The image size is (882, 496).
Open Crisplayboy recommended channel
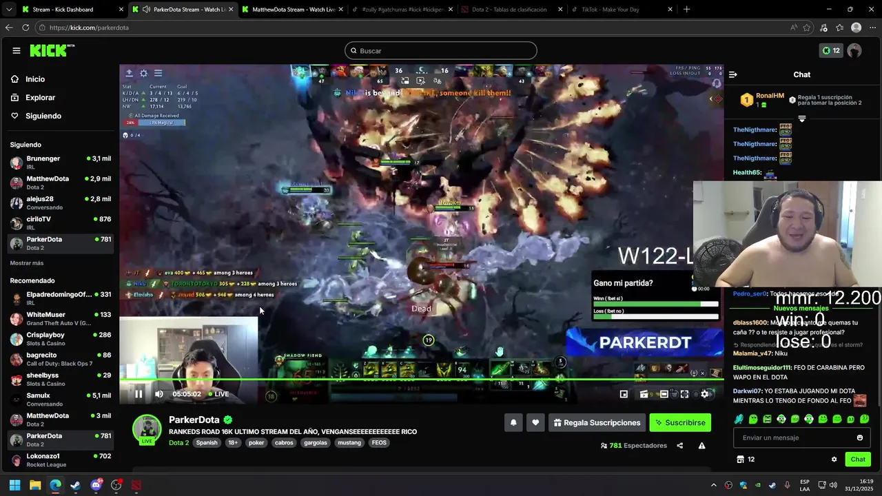61,339
